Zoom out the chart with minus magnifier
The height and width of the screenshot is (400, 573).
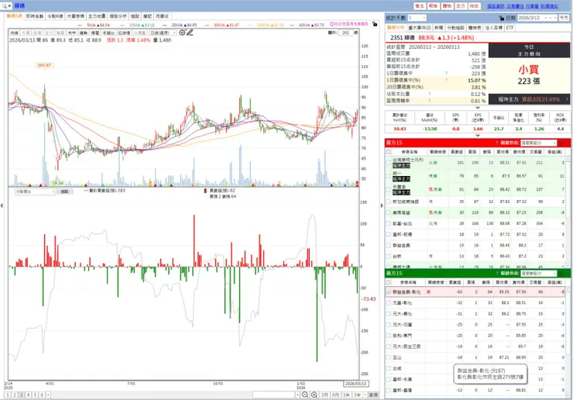pos(305,395)
